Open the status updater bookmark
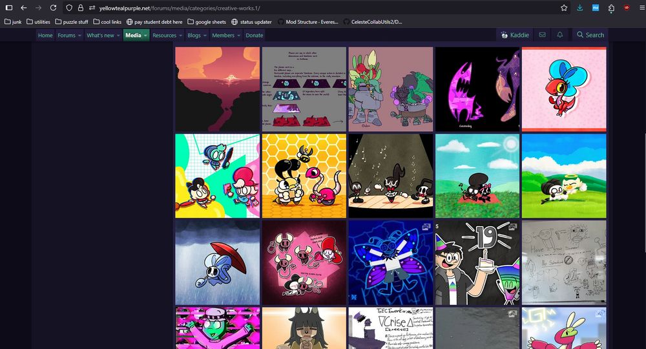This screenshot has width=646, height=349. [251, 22]
